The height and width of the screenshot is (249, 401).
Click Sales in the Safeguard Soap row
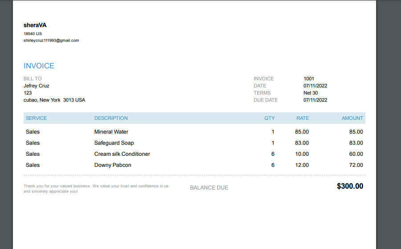[33, 143]
